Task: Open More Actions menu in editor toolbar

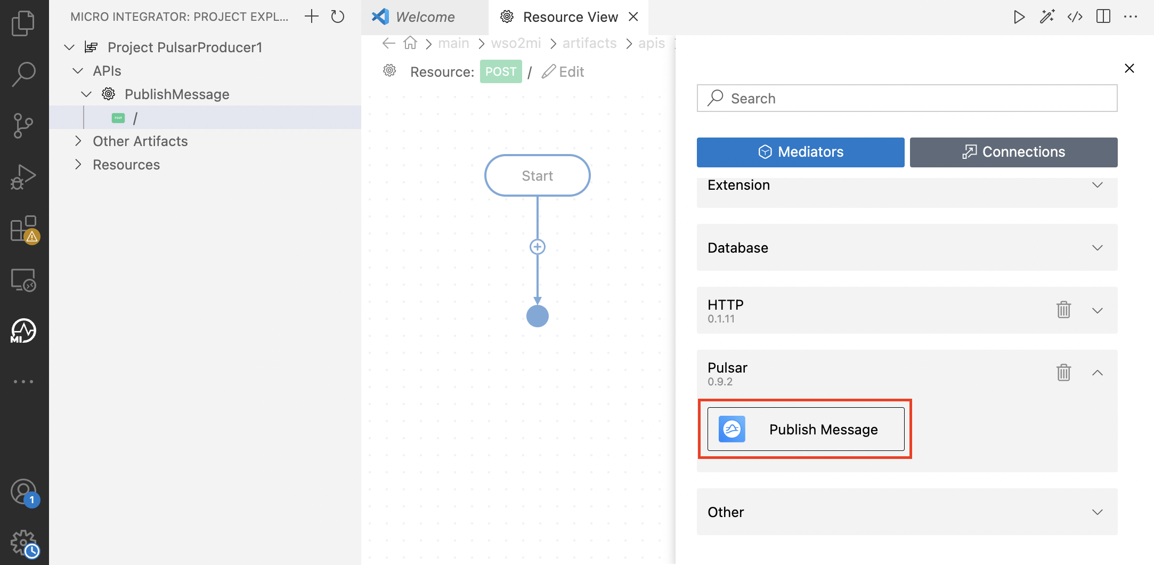Action: [1131, 17]
